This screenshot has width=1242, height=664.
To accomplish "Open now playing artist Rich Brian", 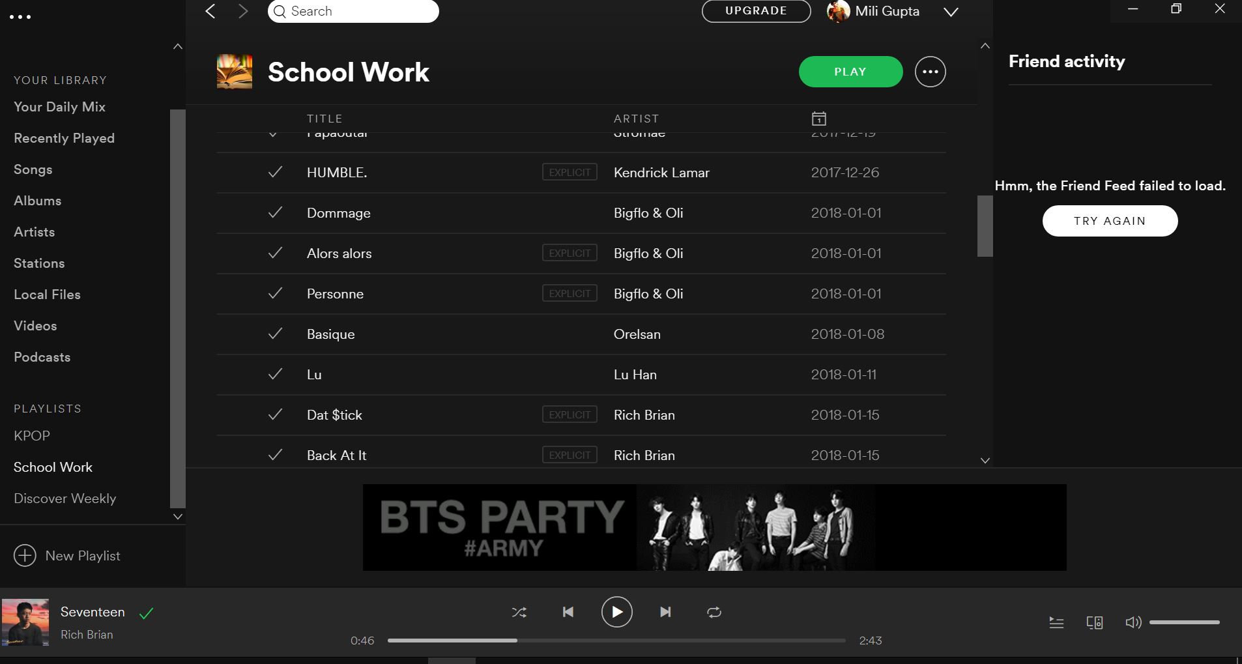I will (87, 635).
